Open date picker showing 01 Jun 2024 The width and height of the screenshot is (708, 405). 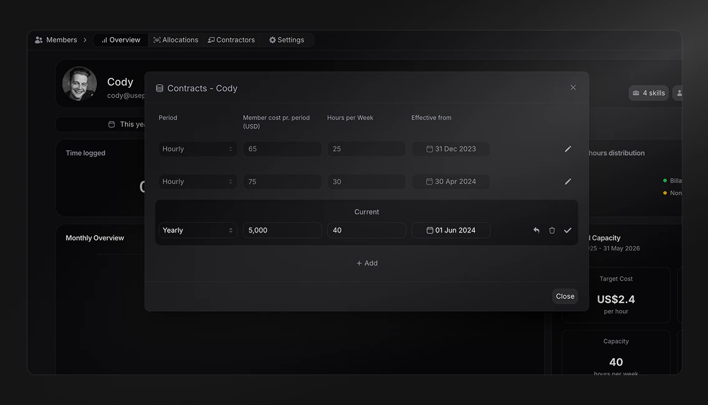pos(450,230)
